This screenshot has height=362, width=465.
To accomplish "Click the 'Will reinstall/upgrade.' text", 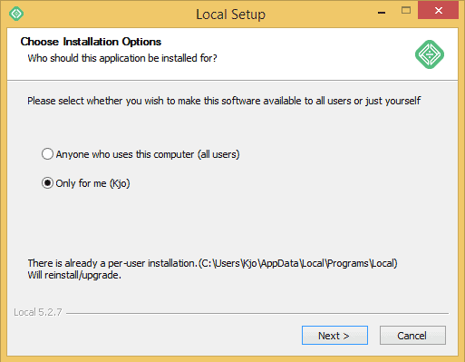I will pos(74,275).
